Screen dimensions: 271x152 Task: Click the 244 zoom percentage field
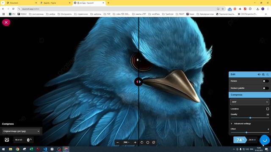tap(126, 142)
